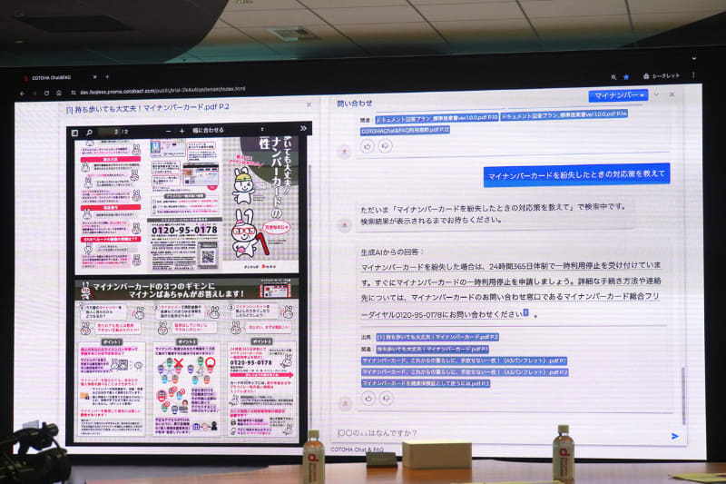This screenshot has width=726, height=484.
Task: Click thumbs down on the AI answer
Action: coord(387,399)
